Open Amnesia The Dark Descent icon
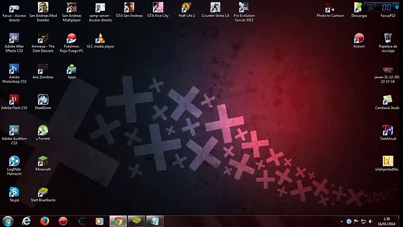403x227 pixels. tap(43, 43)
